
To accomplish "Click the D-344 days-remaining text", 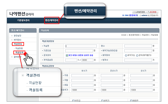I will pyautogui.click(x=125, y=15).
